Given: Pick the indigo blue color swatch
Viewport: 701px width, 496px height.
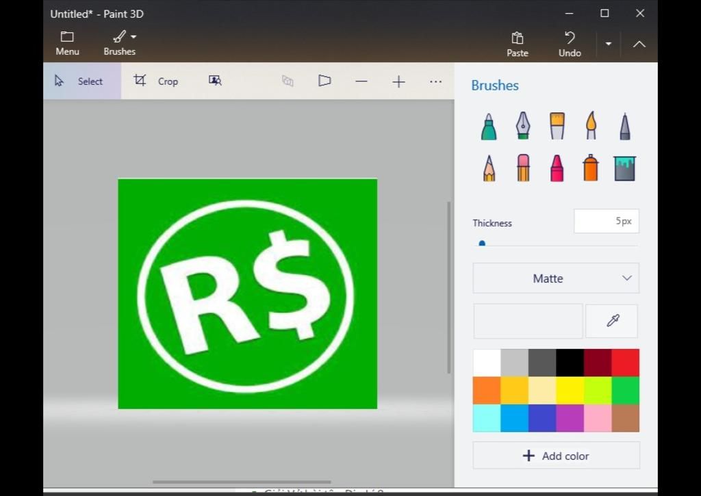Looking at the screenshot, I should (542, 418).
